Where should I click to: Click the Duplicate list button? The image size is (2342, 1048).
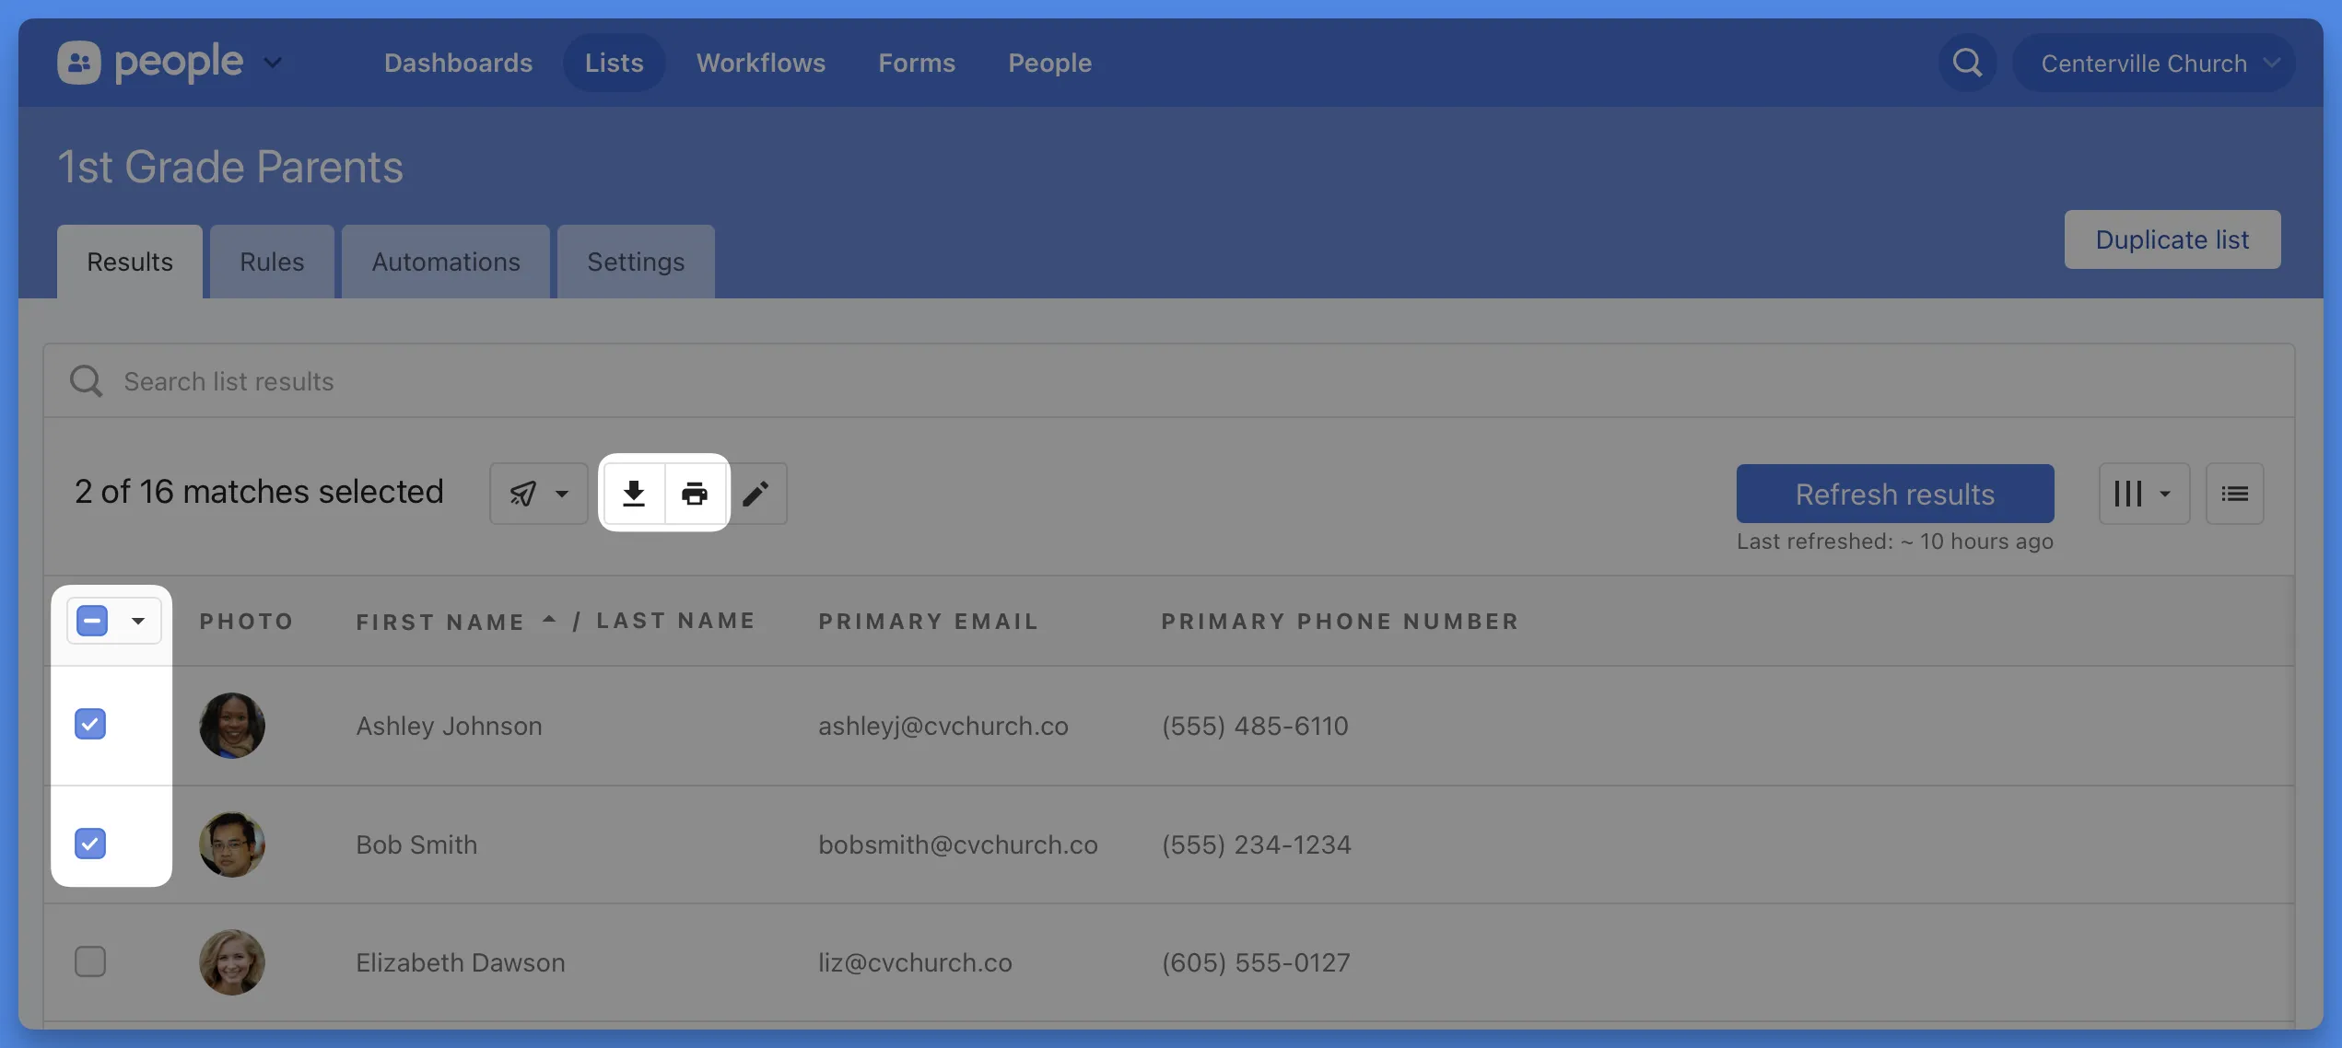point(2172,239)
